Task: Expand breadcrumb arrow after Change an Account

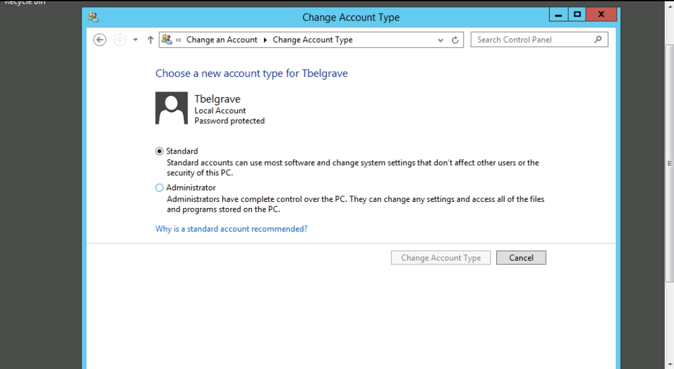Action: click(266, 40)
